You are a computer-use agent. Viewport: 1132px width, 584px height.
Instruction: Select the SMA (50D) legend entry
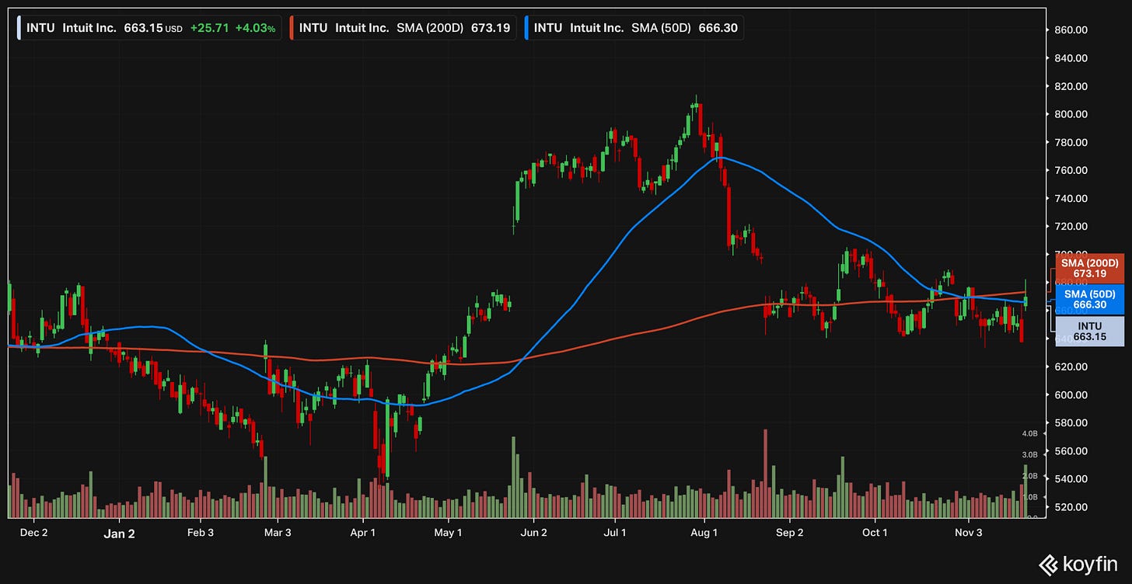[632, 28]
